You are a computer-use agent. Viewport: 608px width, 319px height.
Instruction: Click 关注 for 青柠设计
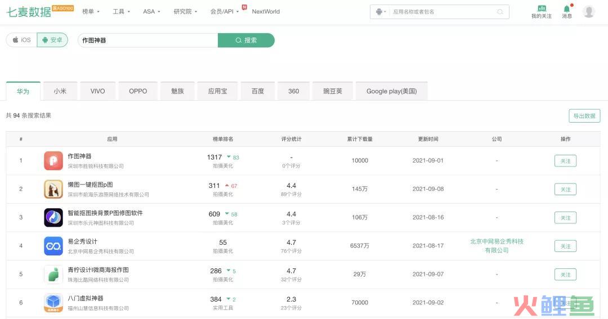[x=565, y=275]
